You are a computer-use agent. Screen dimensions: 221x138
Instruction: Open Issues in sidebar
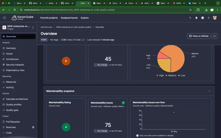point(18,54)
